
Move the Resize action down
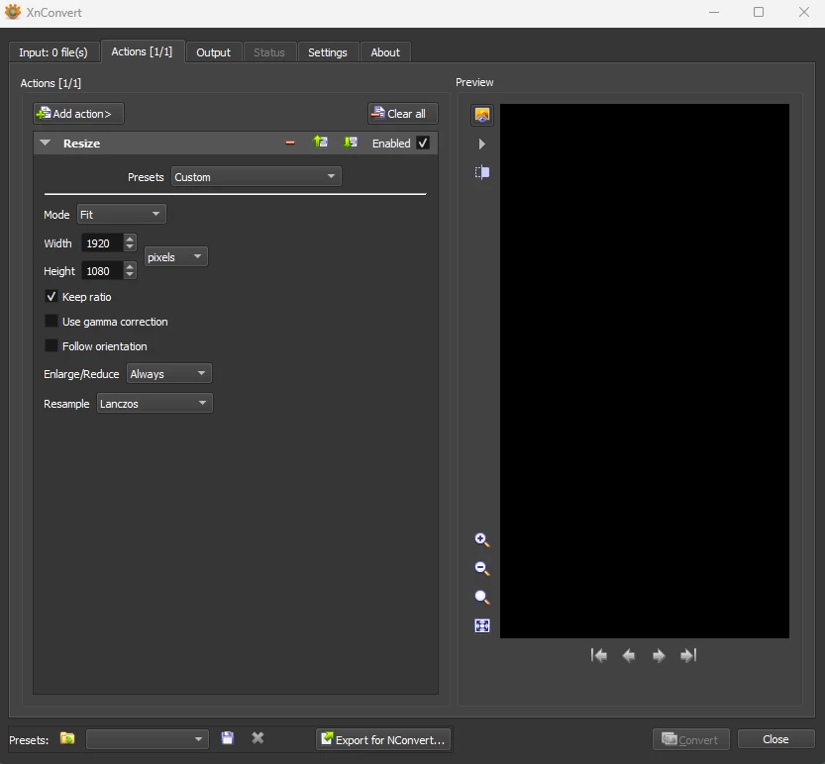(x=350, y=143)
